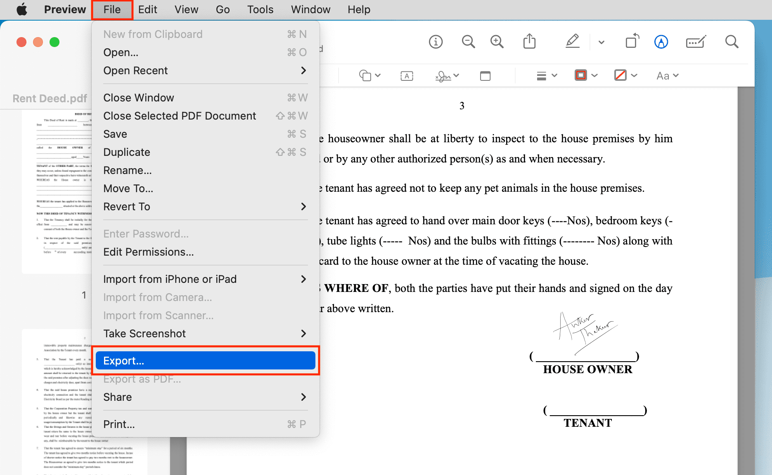The height and width of the screenshot is (475, 772).
Task: Choose Duplicate from File menu
Action: pos(205,152)
